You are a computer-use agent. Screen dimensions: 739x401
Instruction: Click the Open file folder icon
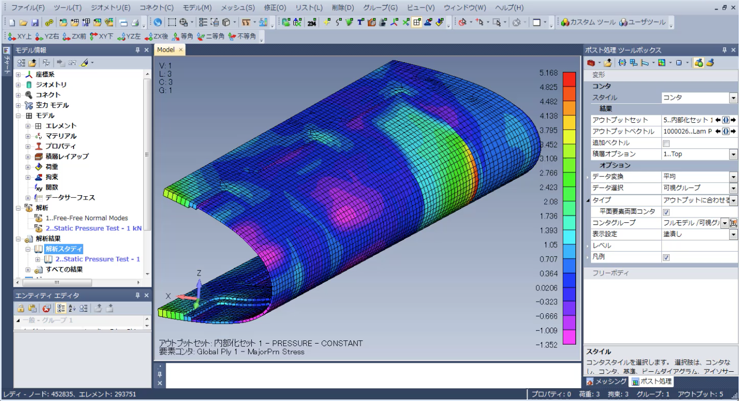click(23, 22)
